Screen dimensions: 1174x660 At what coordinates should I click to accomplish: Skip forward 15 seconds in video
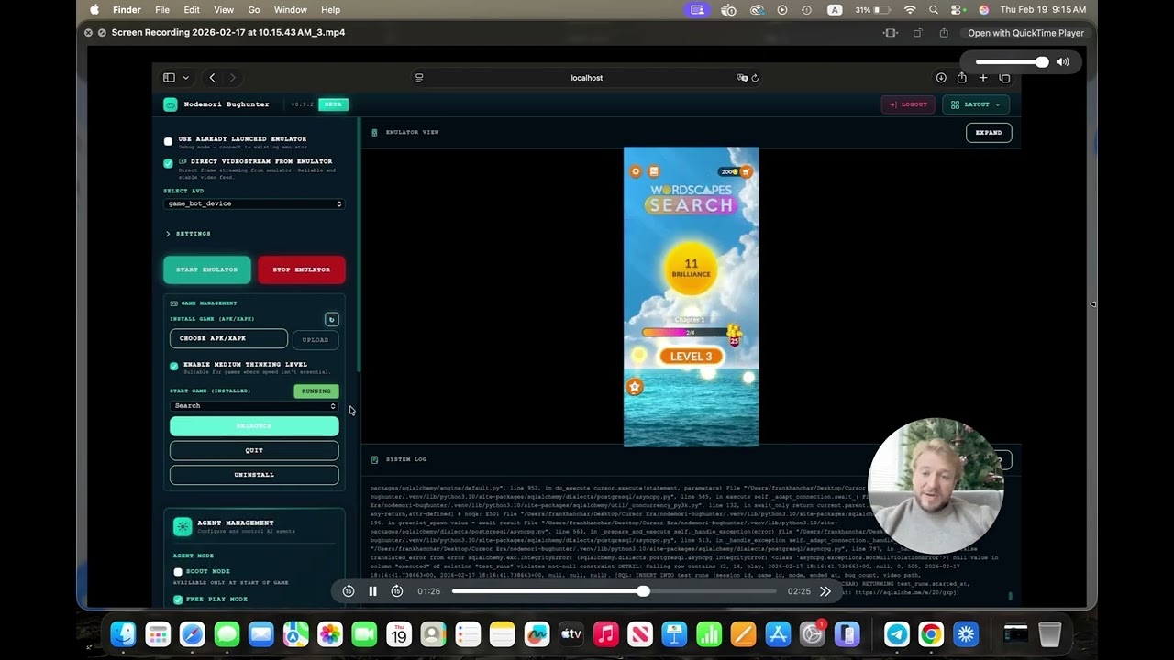[397, 591]
